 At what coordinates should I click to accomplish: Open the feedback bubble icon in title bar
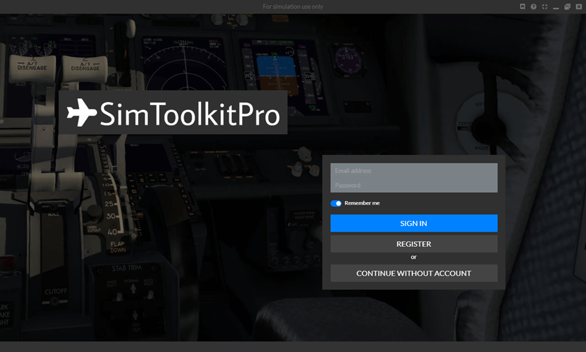tap(523, 6)
